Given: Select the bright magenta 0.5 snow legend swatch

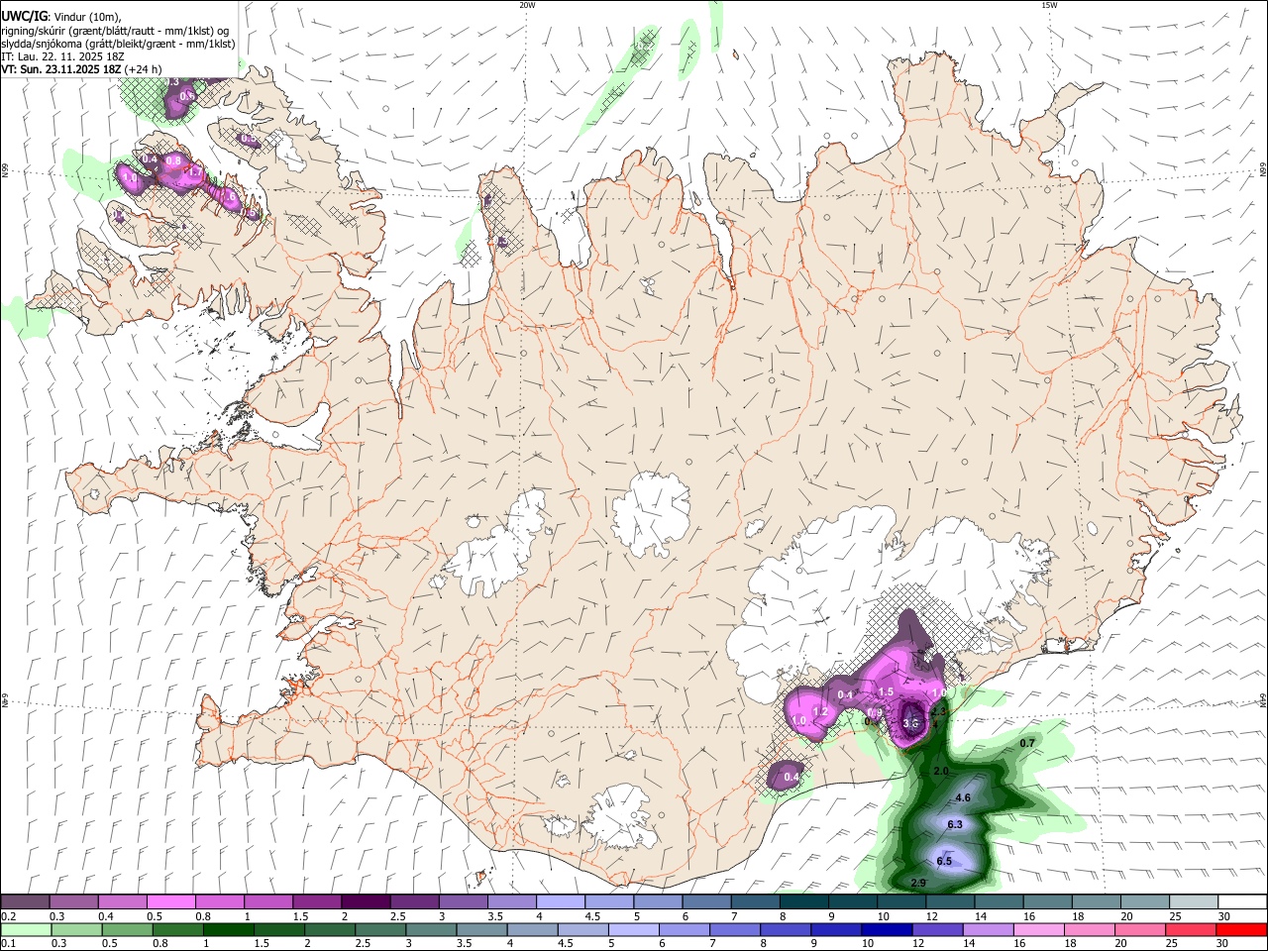Looking at the screenshot, I should click(x=170, y=902).
